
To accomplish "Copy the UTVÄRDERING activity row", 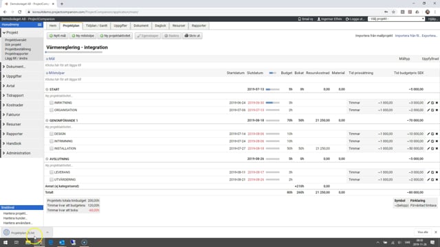I will (432, 180).
